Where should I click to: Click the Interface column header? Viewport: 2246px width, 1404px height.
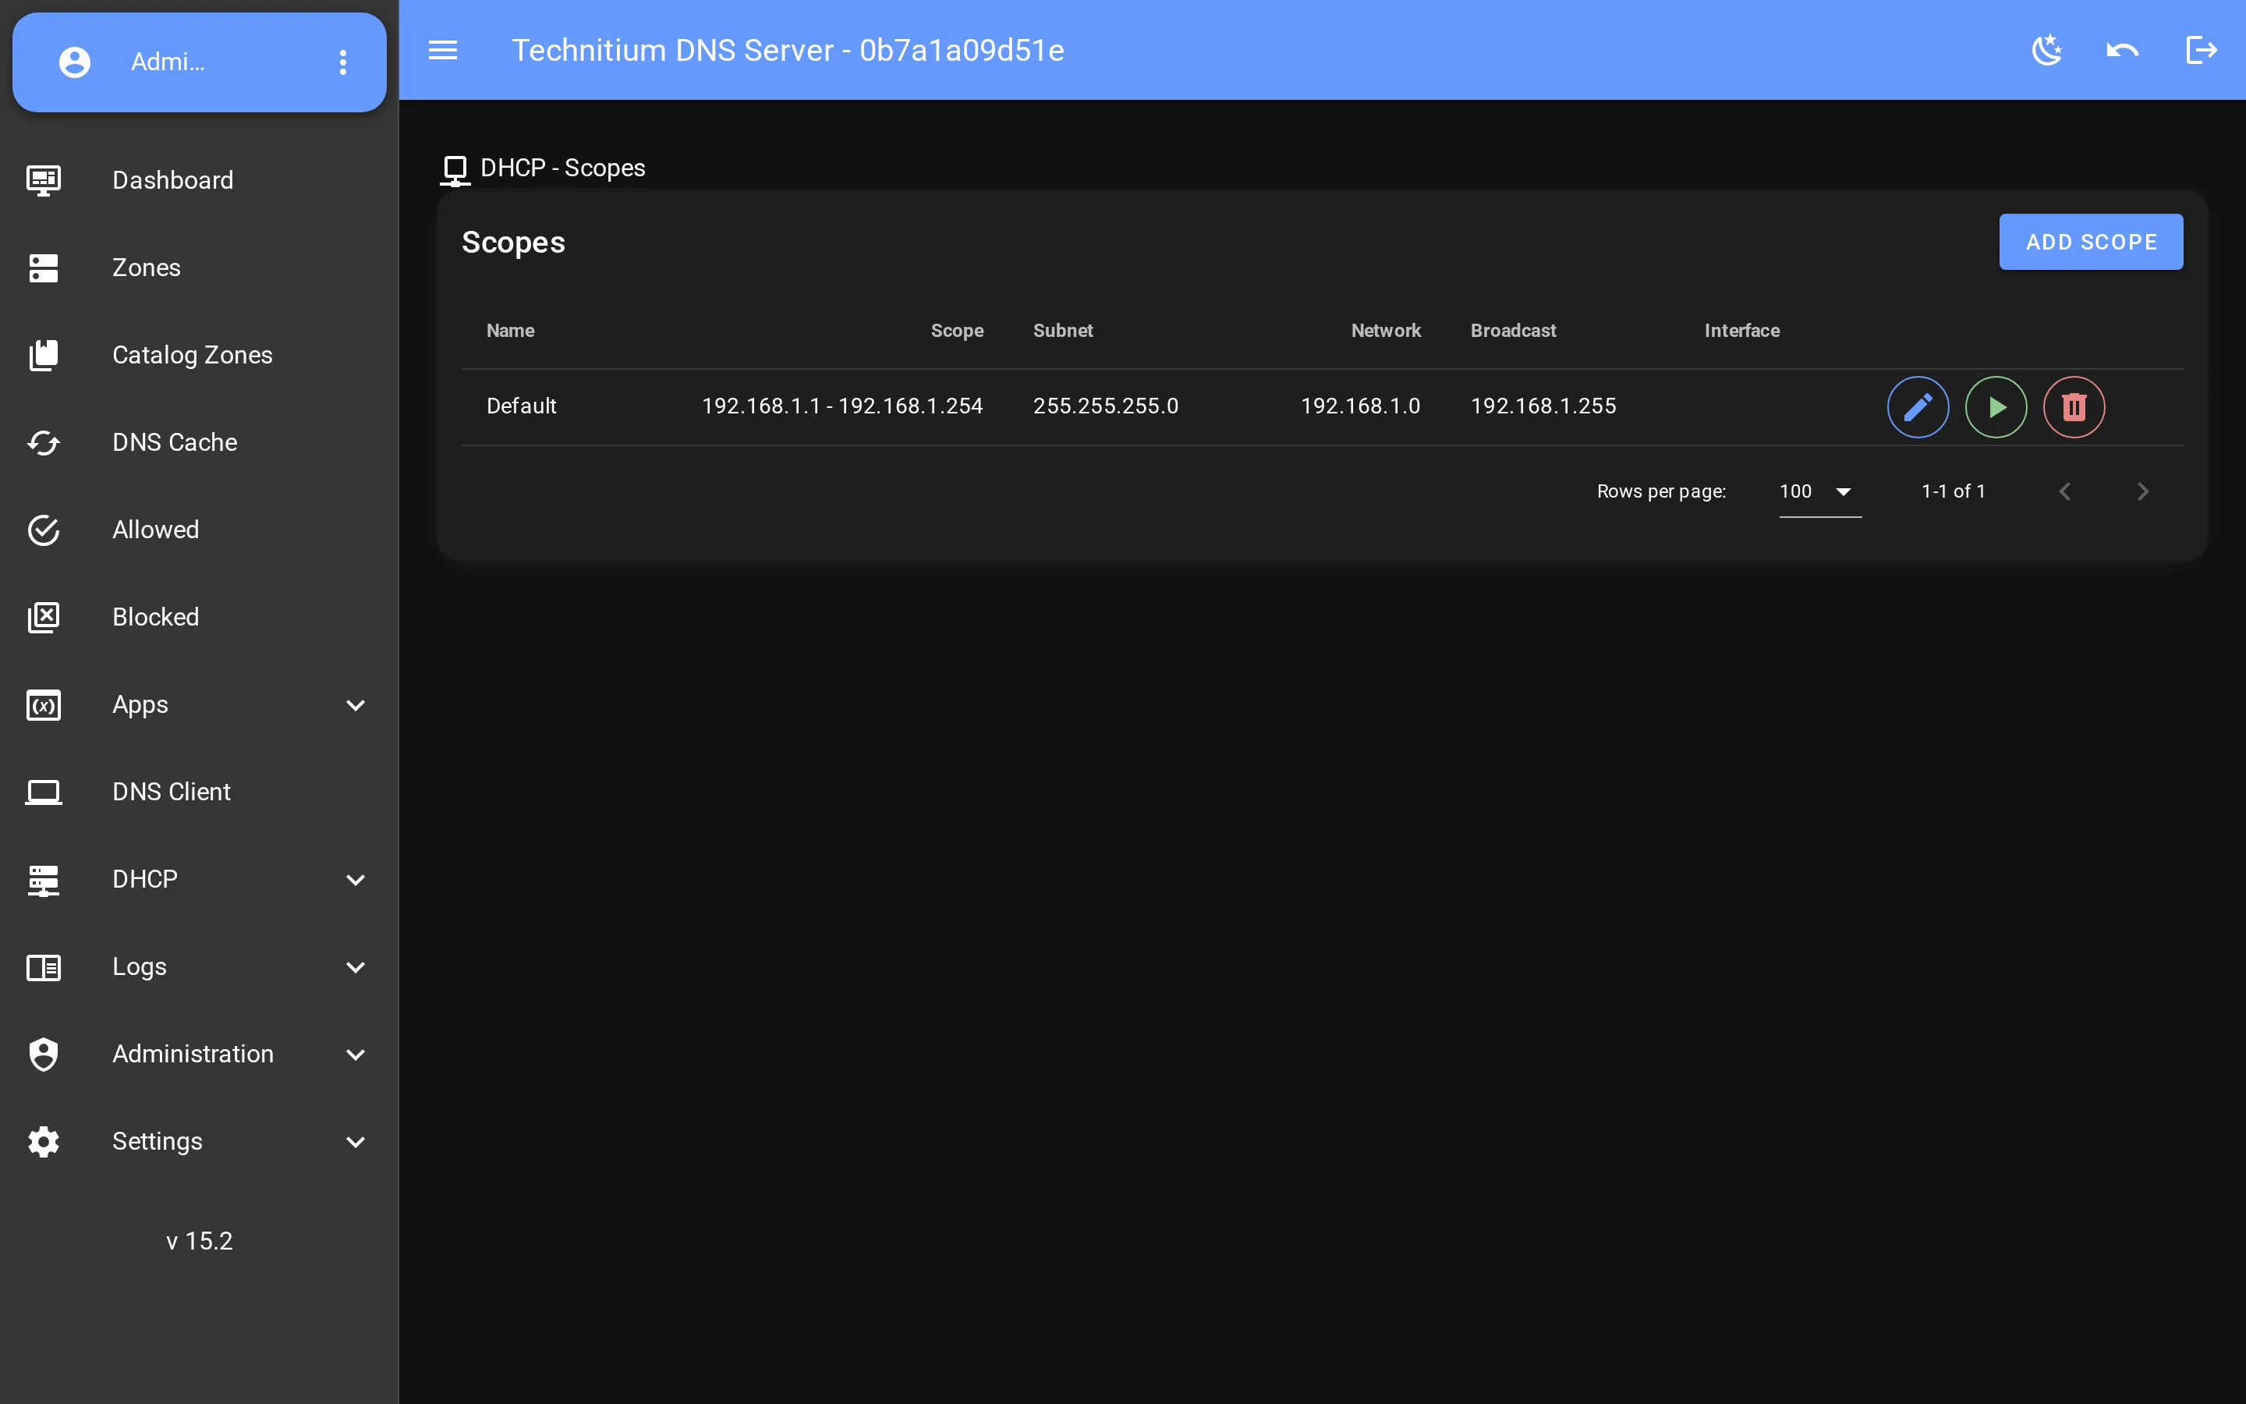point(1742,331)
